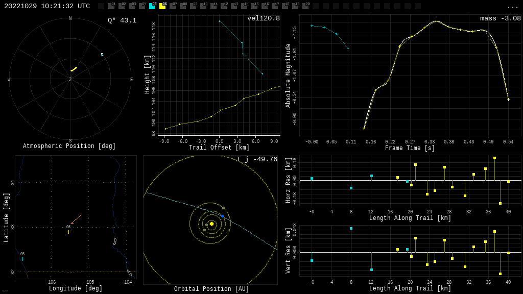Select station box 13 in top bar
This screenshot has height=294, width=523.
234,6
